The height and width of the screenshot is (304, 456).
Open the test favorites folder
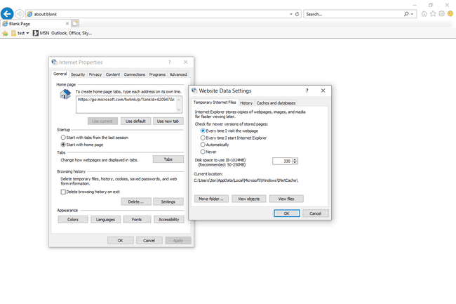20,33
